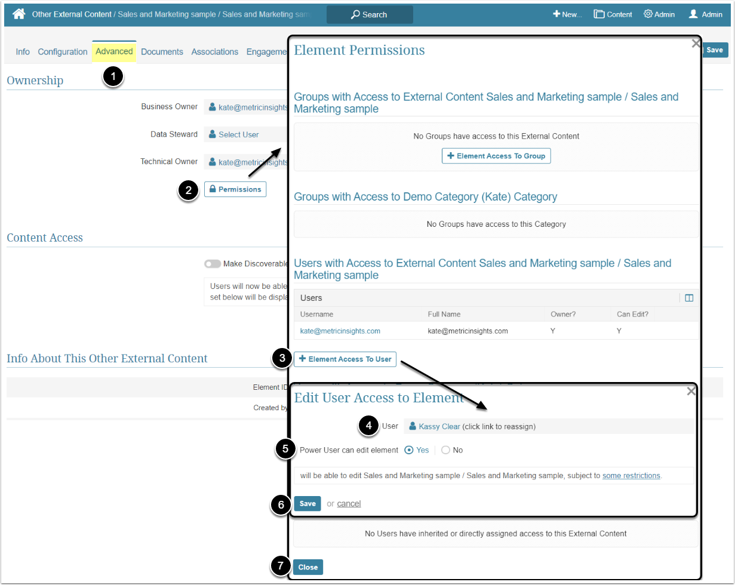The image size is (735, 585).
Task: Click the Other External Content breadcrumb
Action: coord(72,14)
